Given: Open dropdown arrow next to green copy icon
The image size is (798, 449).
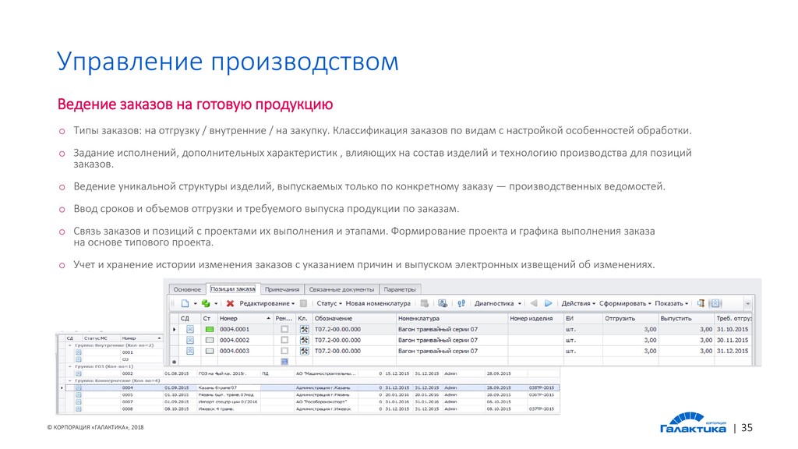Looking at the screenshot, I should pyautogui.click(x=216, y=304).
